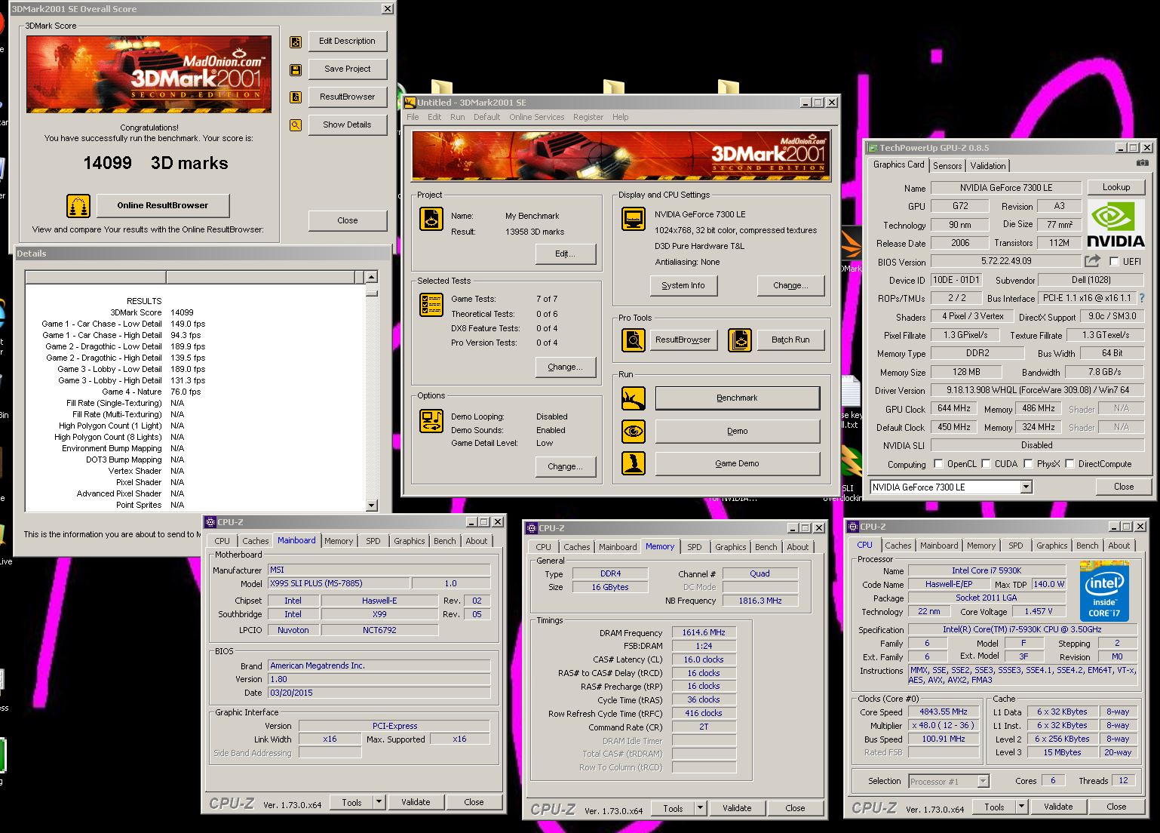Toggle the UEFI checkbox in GPU-Z
This screenshot has width=1160, height=833.
(x=1114, y=262)
